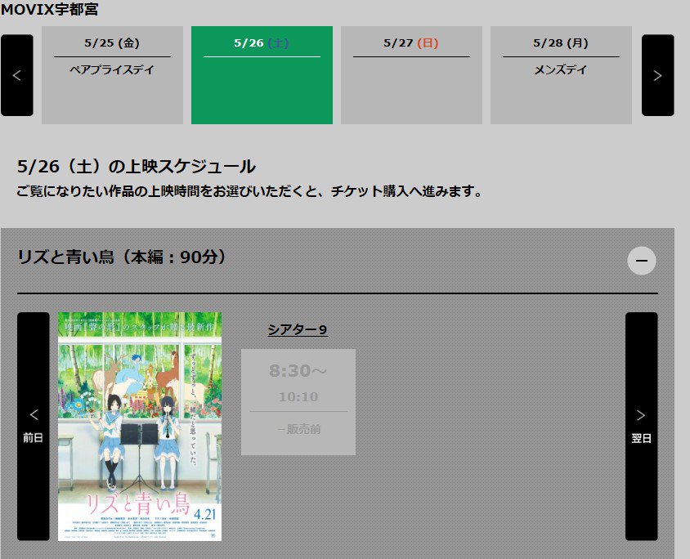Select the 5/25 (金) date tab

[112, 74]
